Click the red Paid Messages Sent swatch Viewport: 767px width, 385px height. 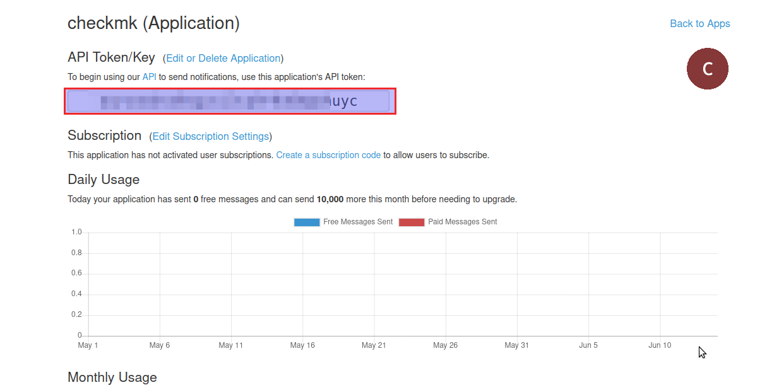tap(412, 222)
